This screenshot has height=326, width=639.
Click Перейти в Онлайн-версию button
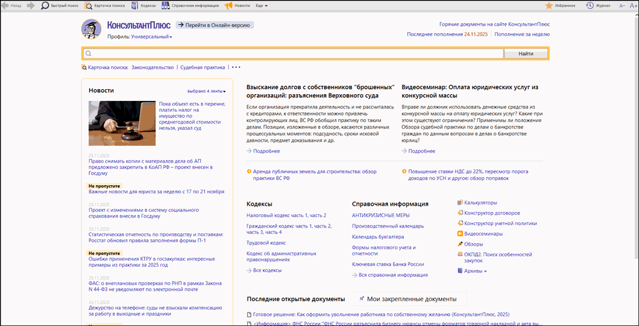click(215, 25)
